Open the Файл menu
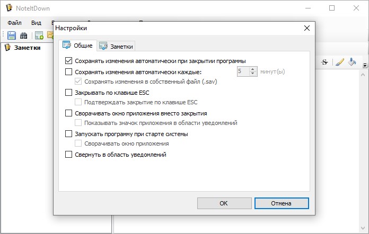Image resolution: width=369 pixels, height=234 pixels. coord(15,23)
